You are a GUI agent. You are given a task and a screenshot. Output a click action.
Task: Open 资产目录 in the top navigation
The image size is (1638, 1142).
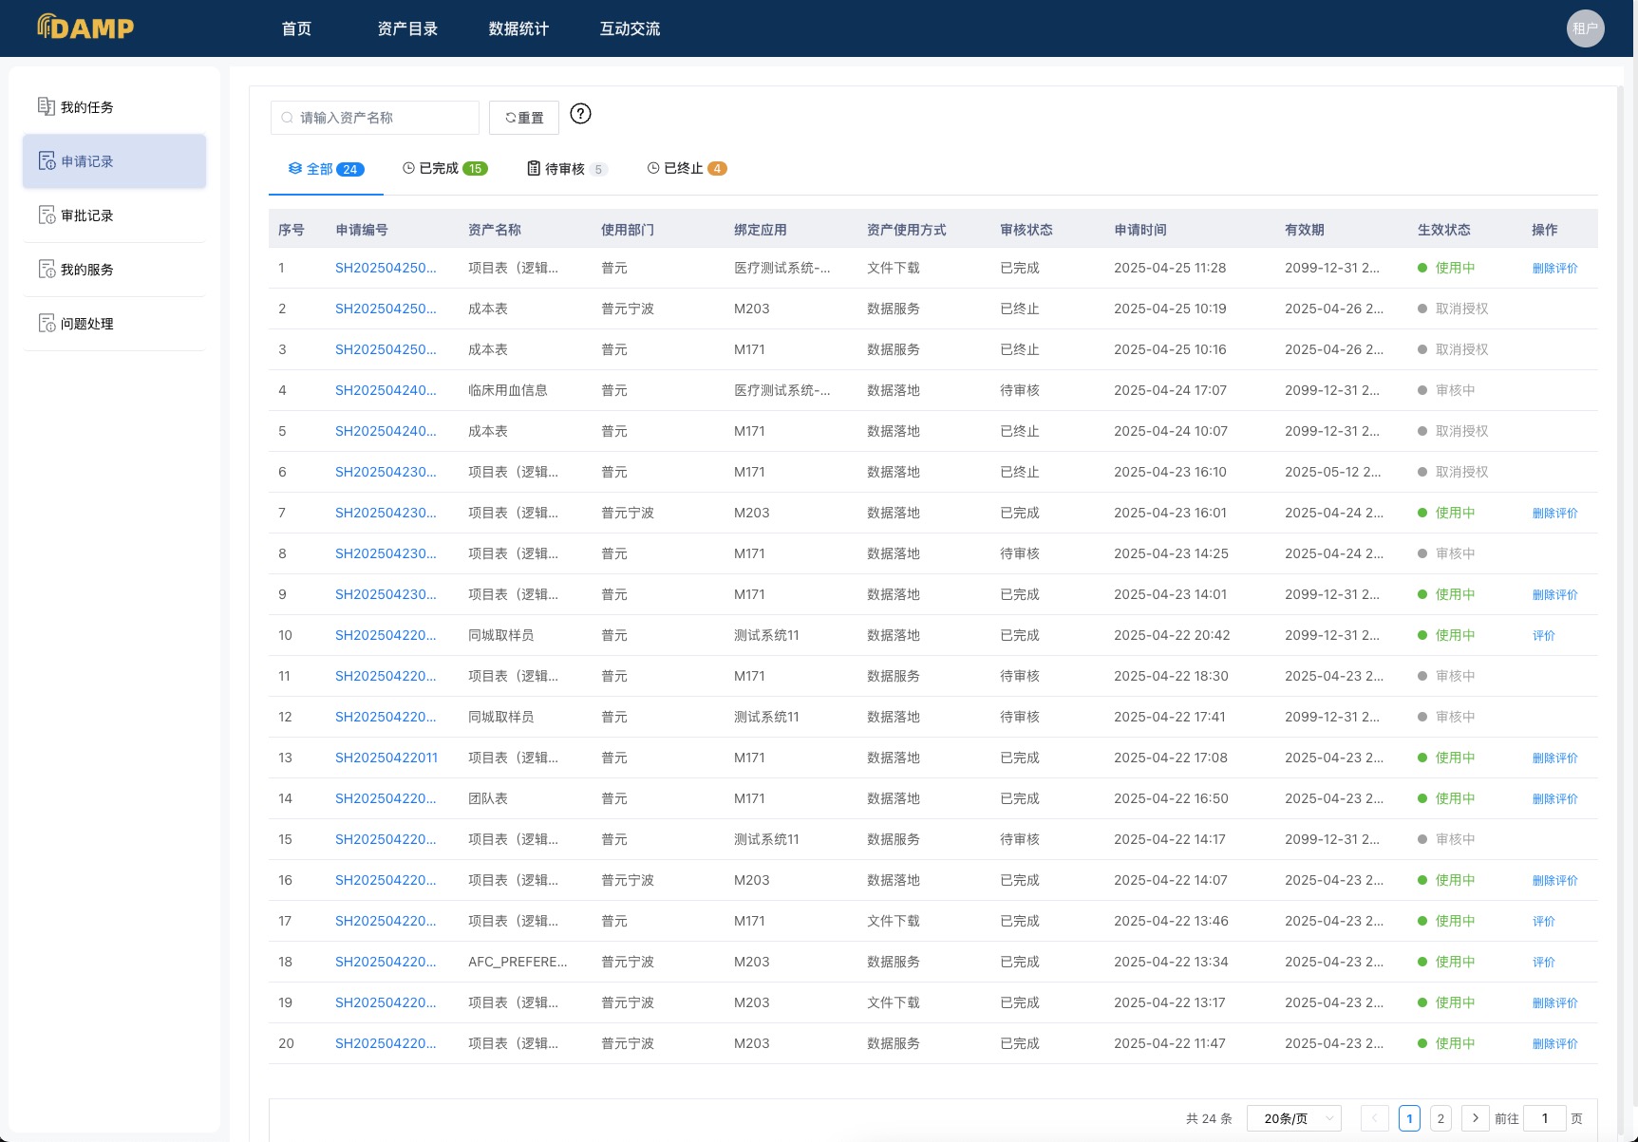tap(407, 28)
